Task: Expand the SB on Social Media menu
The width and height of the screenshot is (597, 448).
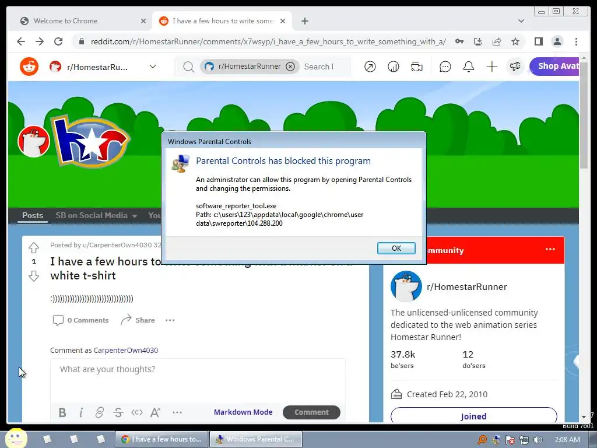Action: [x=96, y=215]
